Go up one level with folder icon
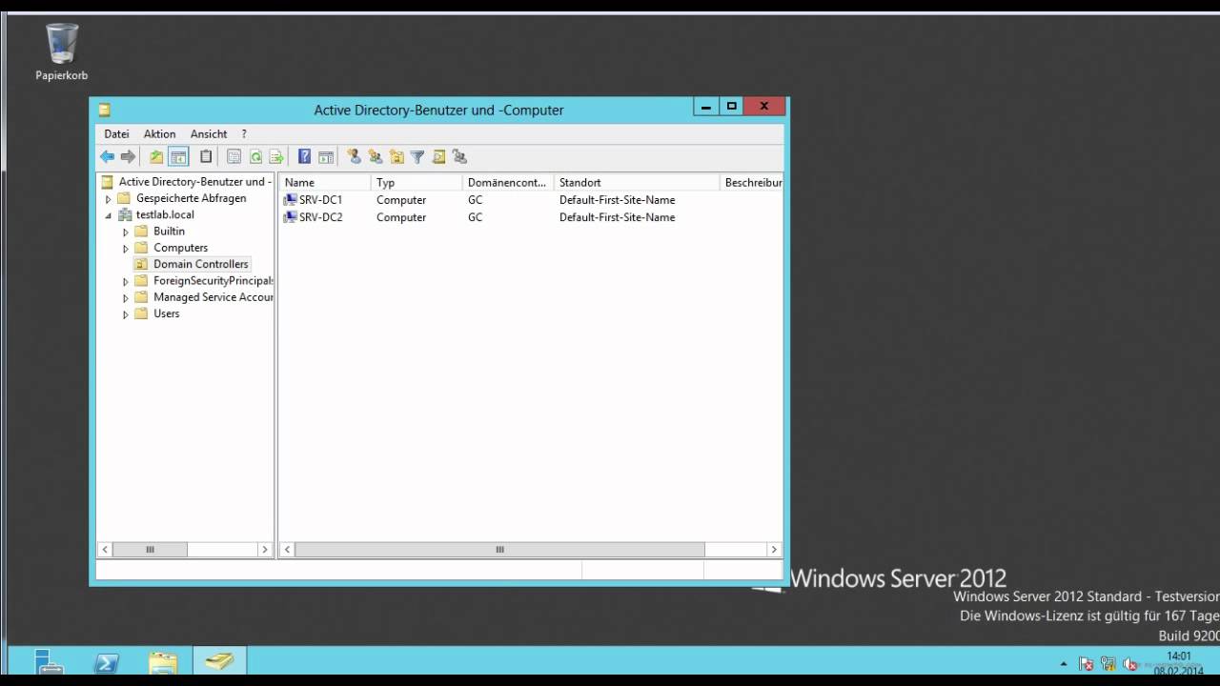The image size is (1220, 686). [x=156, y=157]
